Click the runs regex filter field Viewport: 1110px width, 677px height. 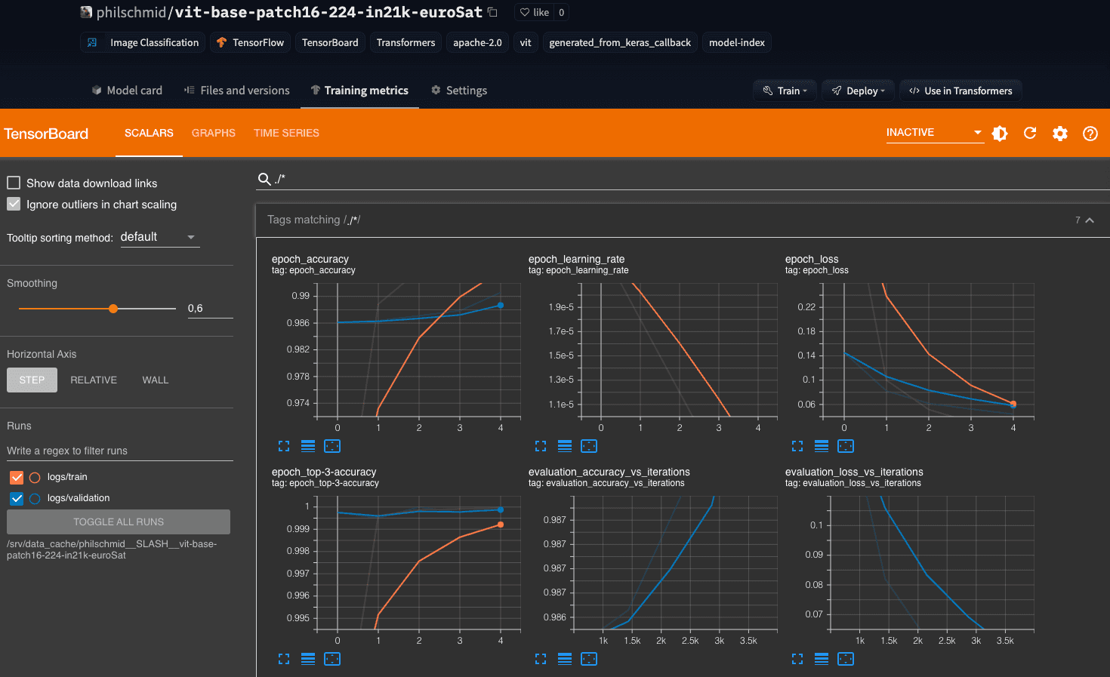point(120,451)
